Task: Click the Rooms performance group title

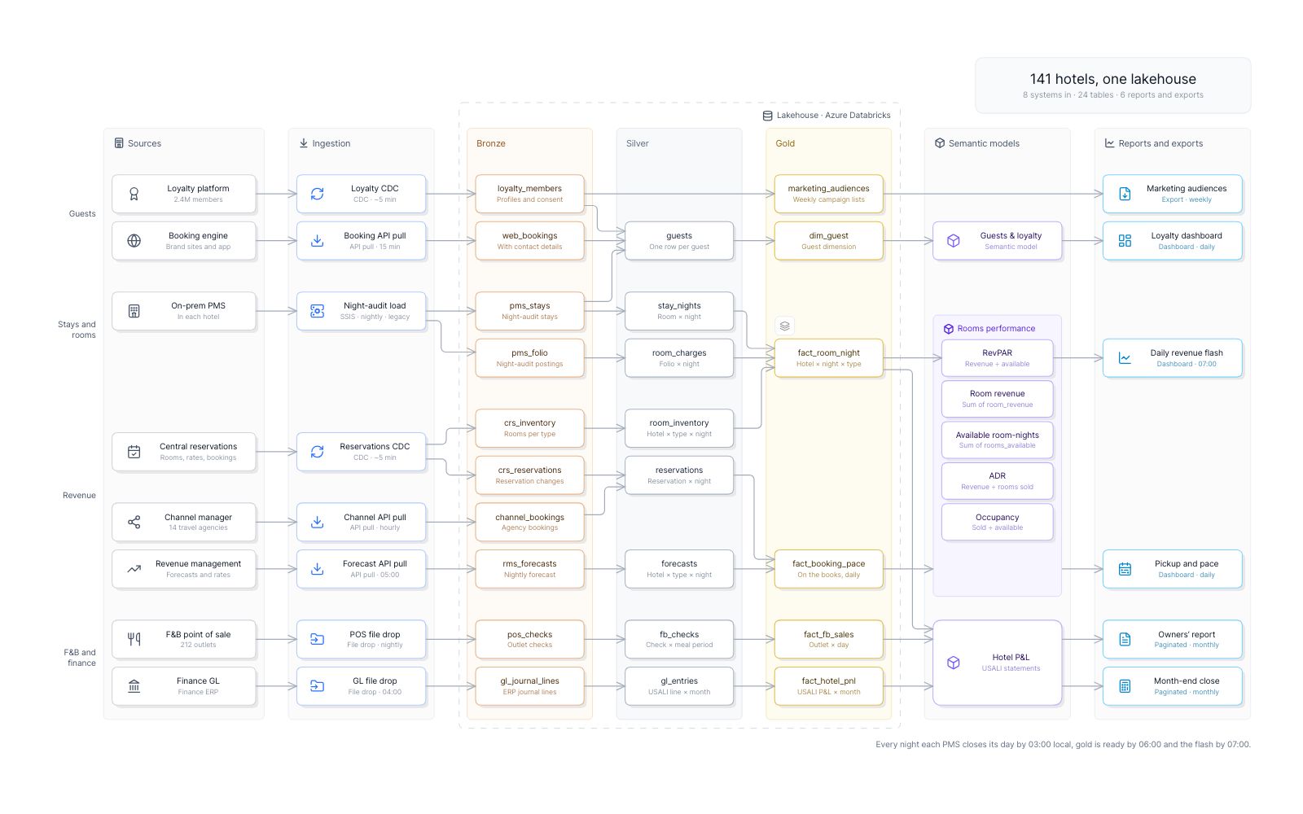Action: [996, 329]
